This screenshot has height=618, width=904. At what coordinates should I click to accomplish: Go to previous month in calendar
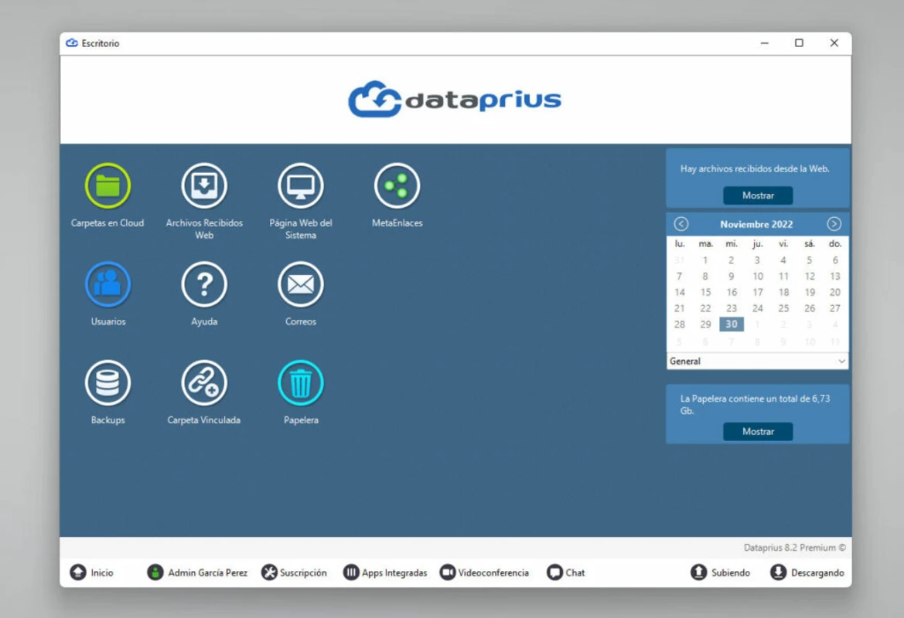(681, 224)
